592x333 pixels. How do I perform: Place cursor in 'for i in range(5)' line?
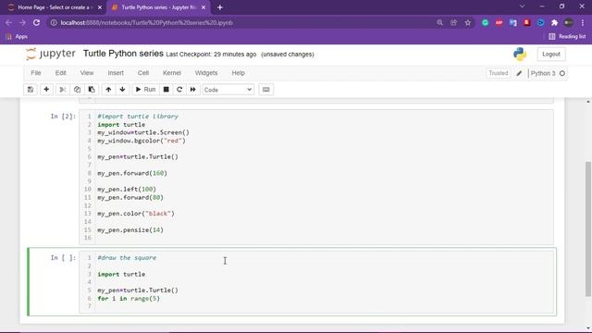(129, 298)
